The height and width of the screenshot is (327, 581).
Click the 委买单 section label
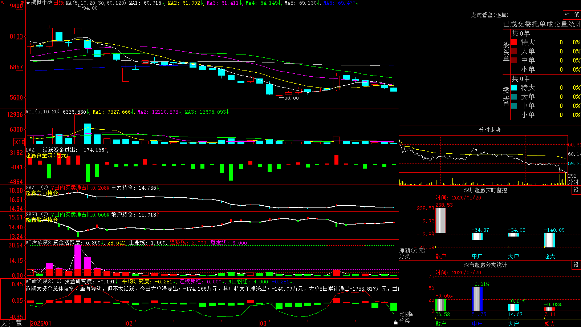click(506, 52)
